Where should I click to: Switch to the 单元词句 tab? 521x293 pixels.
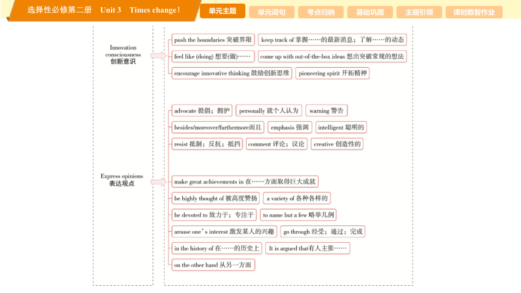pyautogui.click(x=271, y=12)
